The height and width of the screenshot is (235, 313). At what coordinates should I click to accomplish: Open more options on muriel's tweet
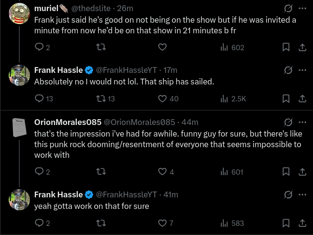click(302, 9)
